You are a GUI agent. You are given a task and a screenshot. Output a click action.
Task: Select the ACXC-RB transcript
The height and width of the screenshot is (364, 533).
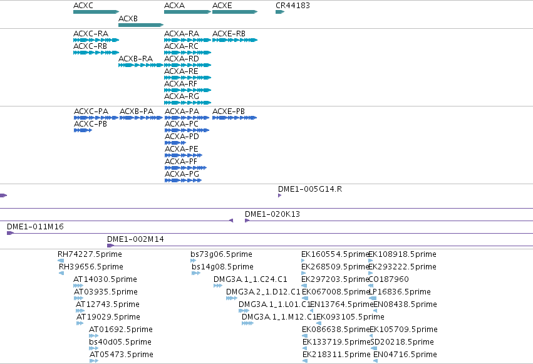(x=96, y=53)
